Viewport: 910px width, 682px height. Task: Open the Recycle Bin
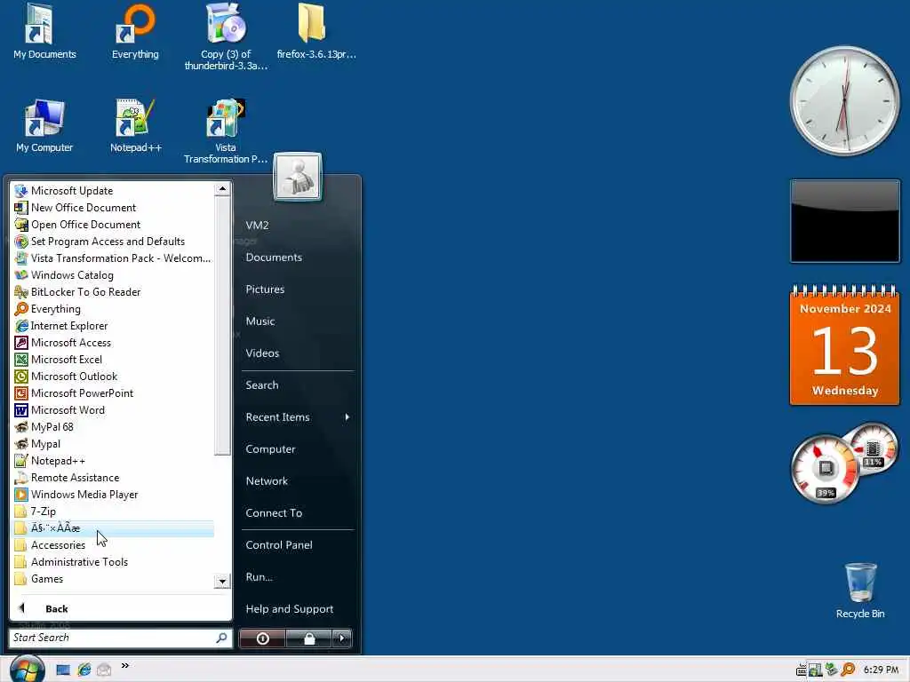(860, 591)
